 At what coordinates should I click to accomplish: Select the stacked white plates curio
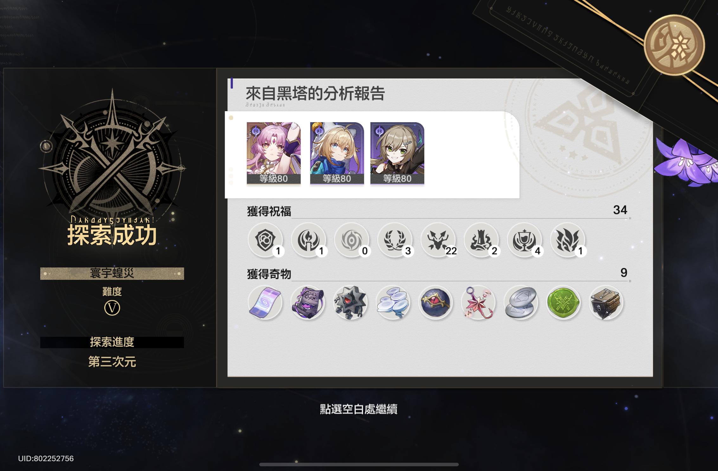click(393, 303)
